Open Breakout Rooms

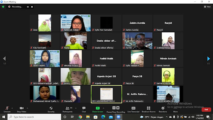(149, 109)
